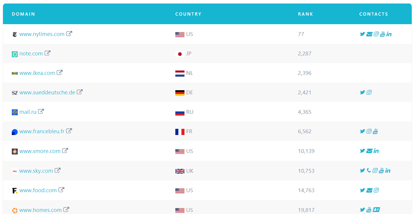Click contact card icon for homes.com
This screenshot has width=415, height=214.
pyautogui.click(x=376, y=210)
